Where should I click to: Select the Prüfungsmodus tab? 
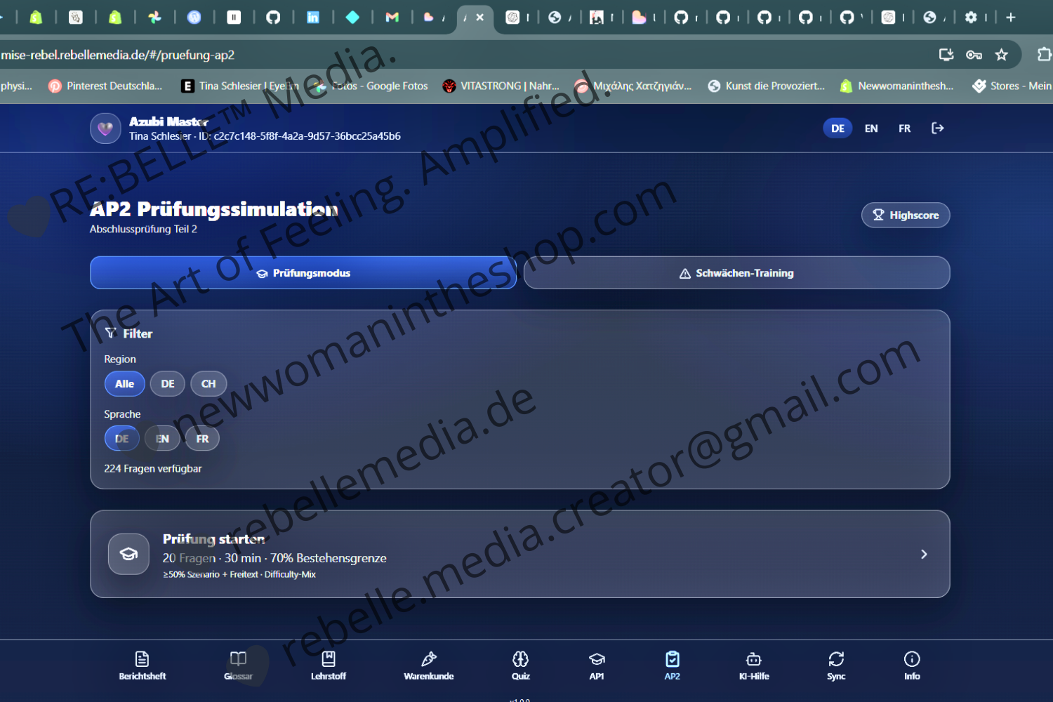pos(303,272)
